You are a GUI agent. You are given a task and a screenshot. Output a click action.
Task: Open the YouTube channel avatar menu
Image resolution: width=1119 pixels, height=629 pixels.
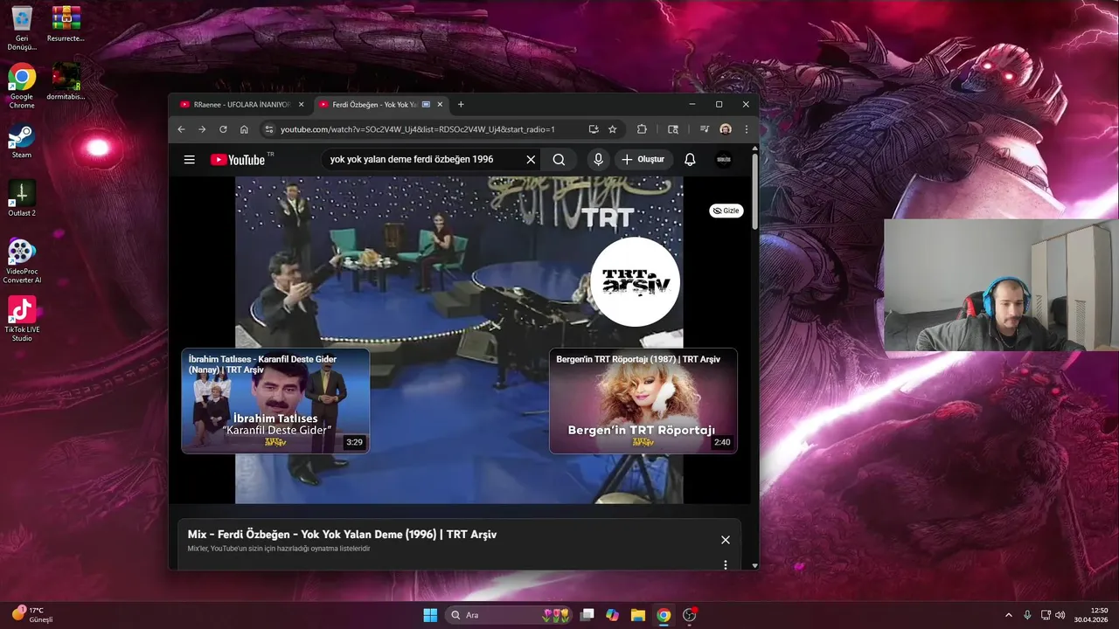[x=724, y=160]
